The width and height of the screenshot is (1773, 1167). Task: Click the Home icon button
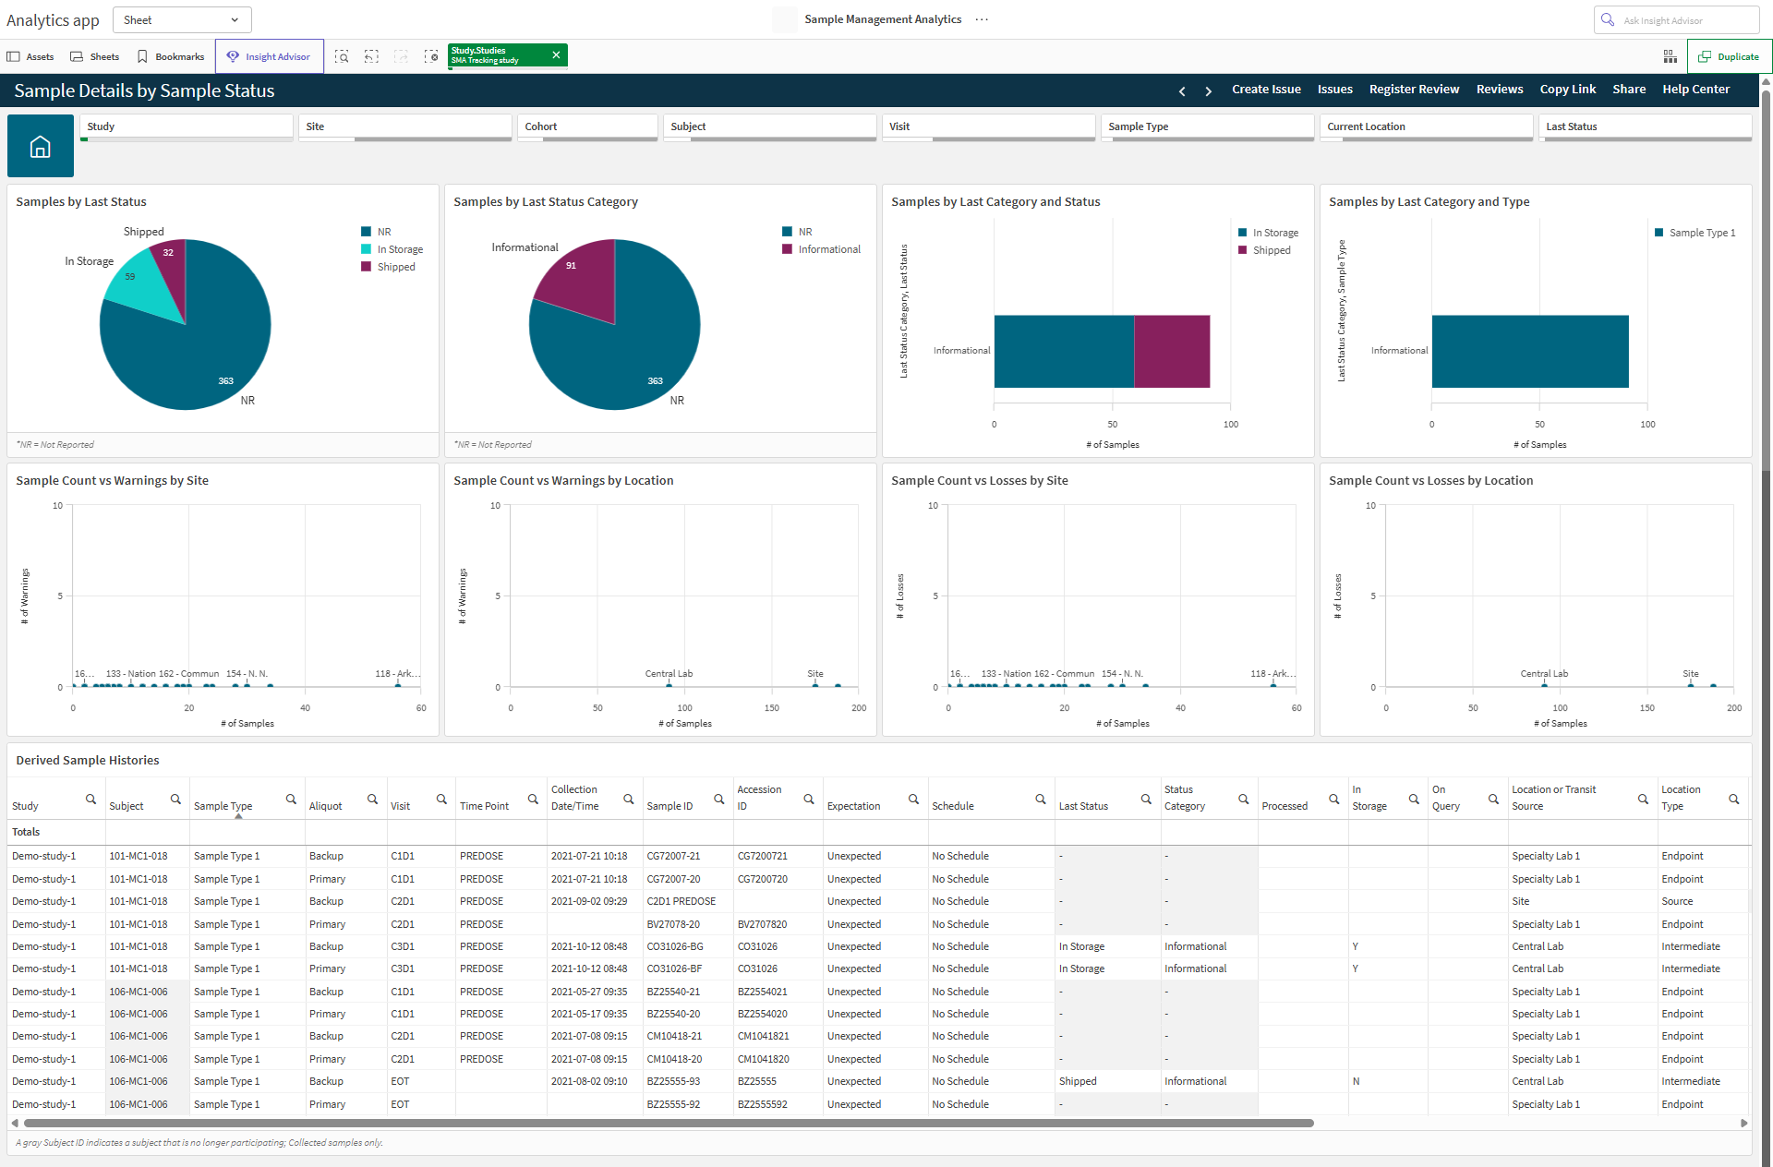click(41, 146)
